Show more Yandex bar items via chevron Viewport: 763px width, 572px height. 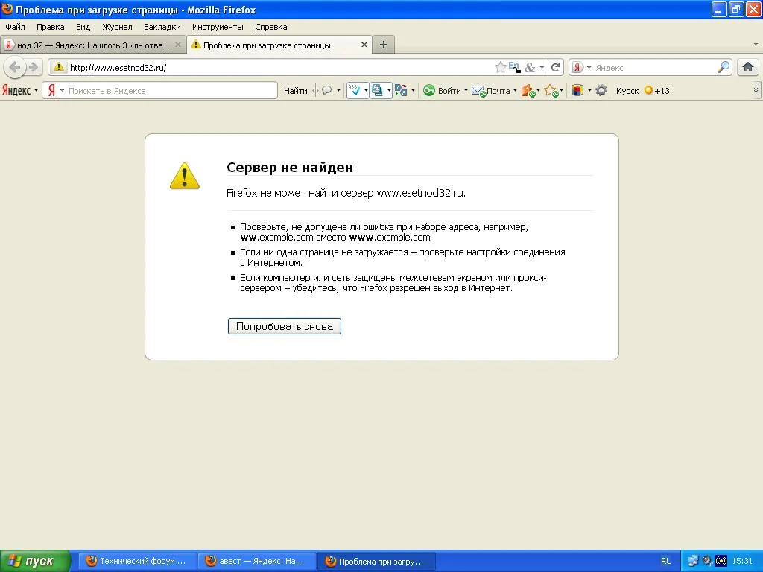click(756, 90)
